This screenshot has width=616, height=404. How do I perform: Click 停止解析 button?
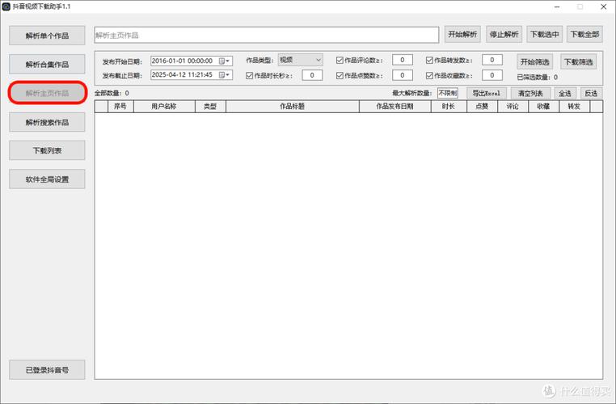click(504, 35)
